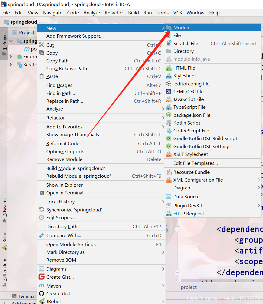Click the package.json File icon
The width and height of the screenshot is (263, 304).
[169, 115]
